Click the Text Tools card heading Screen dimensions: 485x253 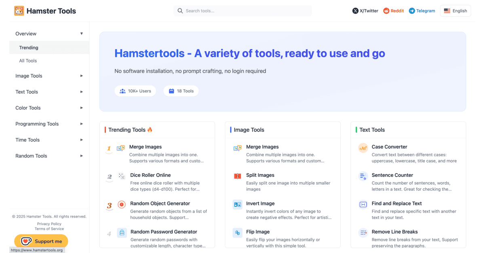372,130
